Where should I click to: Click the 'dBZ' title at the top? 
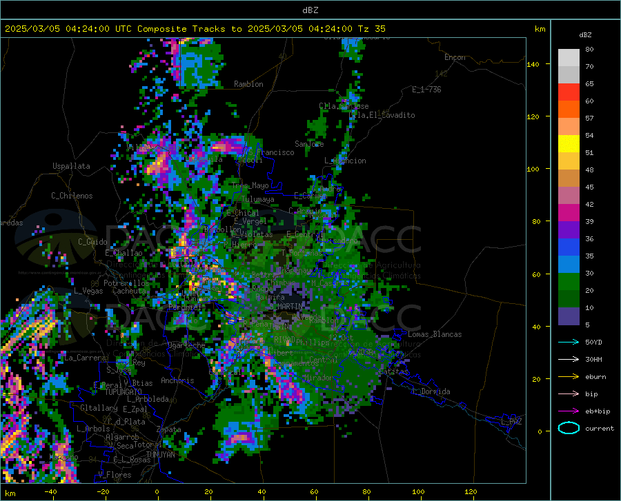coord(310,10)
